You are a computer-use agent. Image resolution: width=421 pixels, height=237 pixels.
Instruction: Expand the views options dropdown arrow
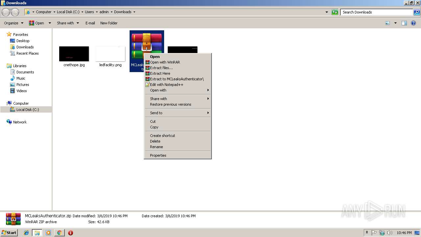(x=395, y=23)
